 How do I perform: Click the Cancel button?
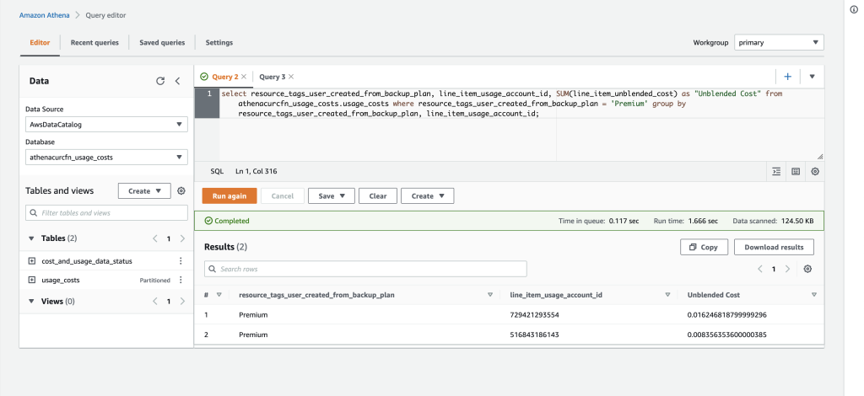[x=283, y=195]
